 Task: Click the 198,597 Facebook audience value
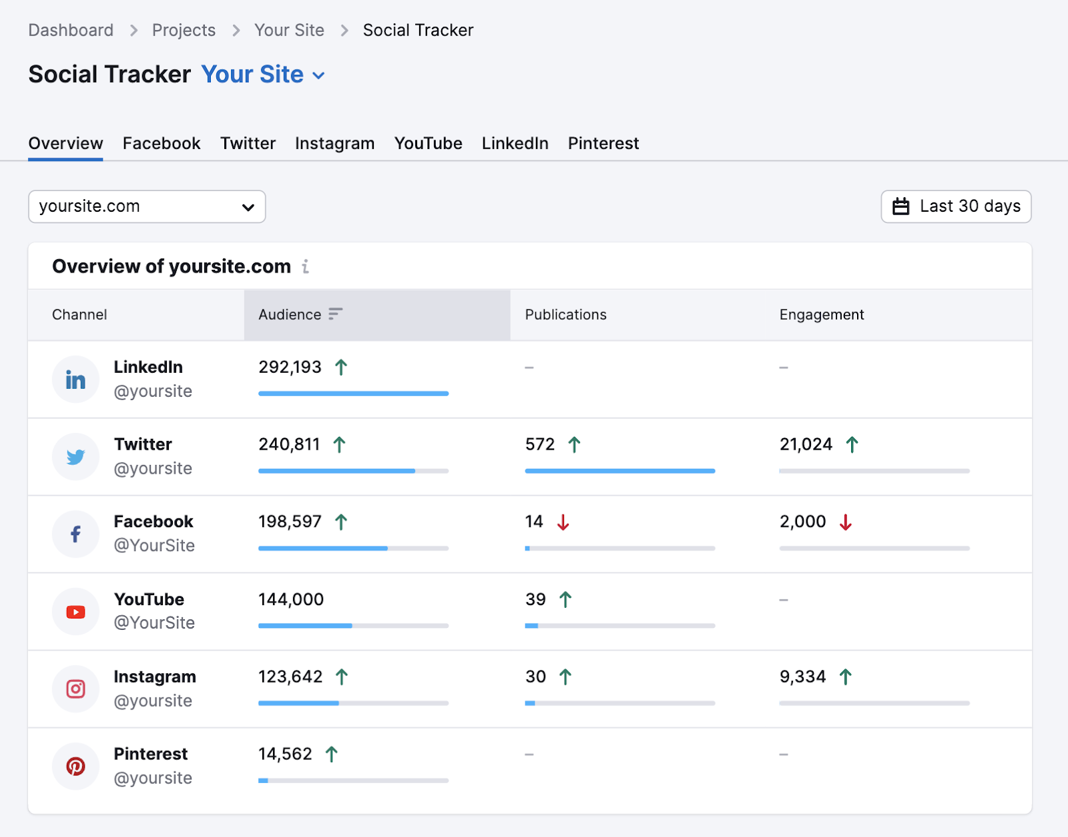click(290, 522)
